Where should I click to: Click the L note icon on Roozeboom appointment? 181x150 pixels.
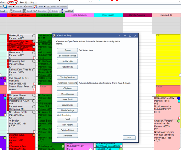pos(179,118)
